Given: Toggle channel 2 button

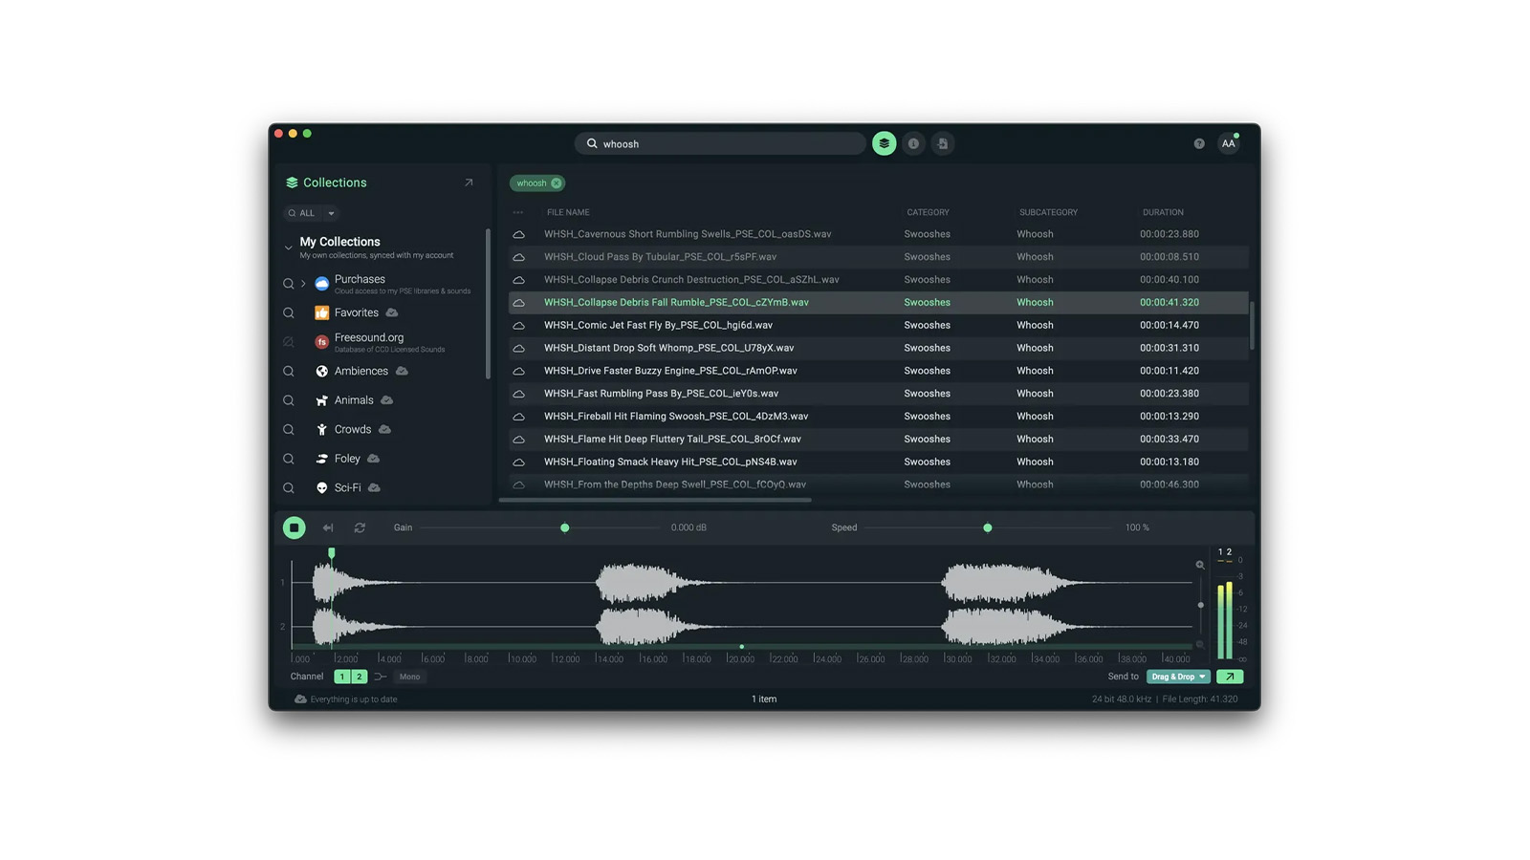Looking at the screenshot, I should [x=359, y=677].
